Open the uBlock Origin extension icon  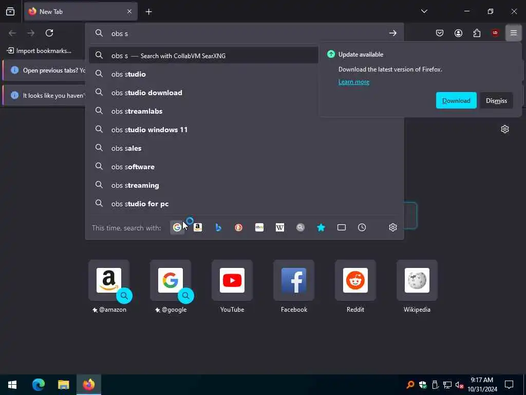[x=495, y=33]
